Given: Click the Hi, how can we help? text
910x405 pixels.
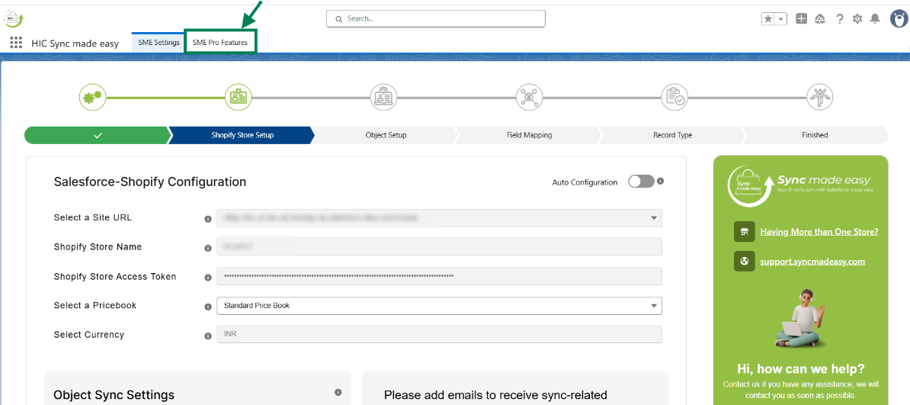Looking at the screenshot, I should [800, 369].
